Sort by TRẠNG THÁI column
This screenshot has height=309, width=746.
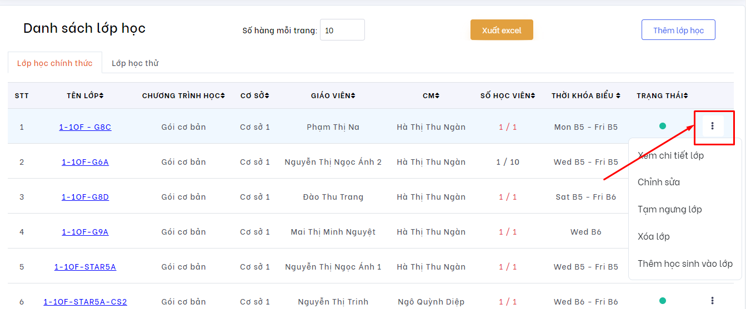pos(662,96)
